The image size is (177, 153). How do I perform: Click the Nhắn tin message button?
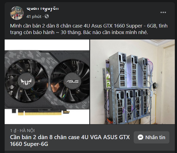pos(152,137)
